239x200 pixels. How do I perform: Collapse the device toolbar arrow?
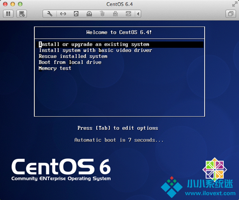point(138,14)
